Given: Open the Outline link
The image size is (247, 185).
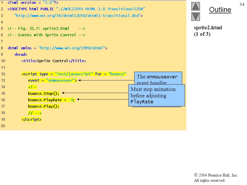Looking at the screenshot, I should click(x=220, y=10).
